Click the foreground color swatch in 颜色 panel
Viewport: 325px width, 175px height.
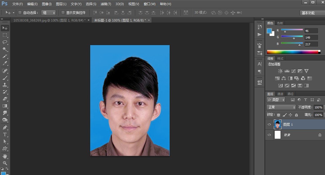pos(269,31)
